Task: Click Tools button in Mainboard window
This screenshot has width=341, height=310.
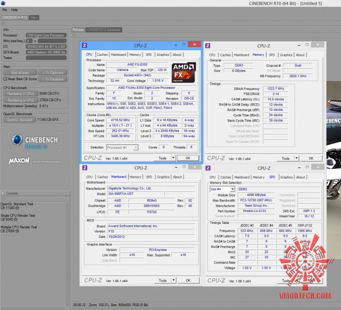Action: pos(162,281)
